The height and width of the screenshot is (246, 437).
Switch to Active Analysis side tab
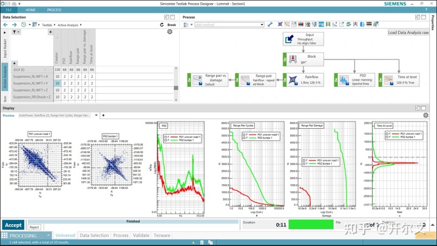(x=5, y=77)
